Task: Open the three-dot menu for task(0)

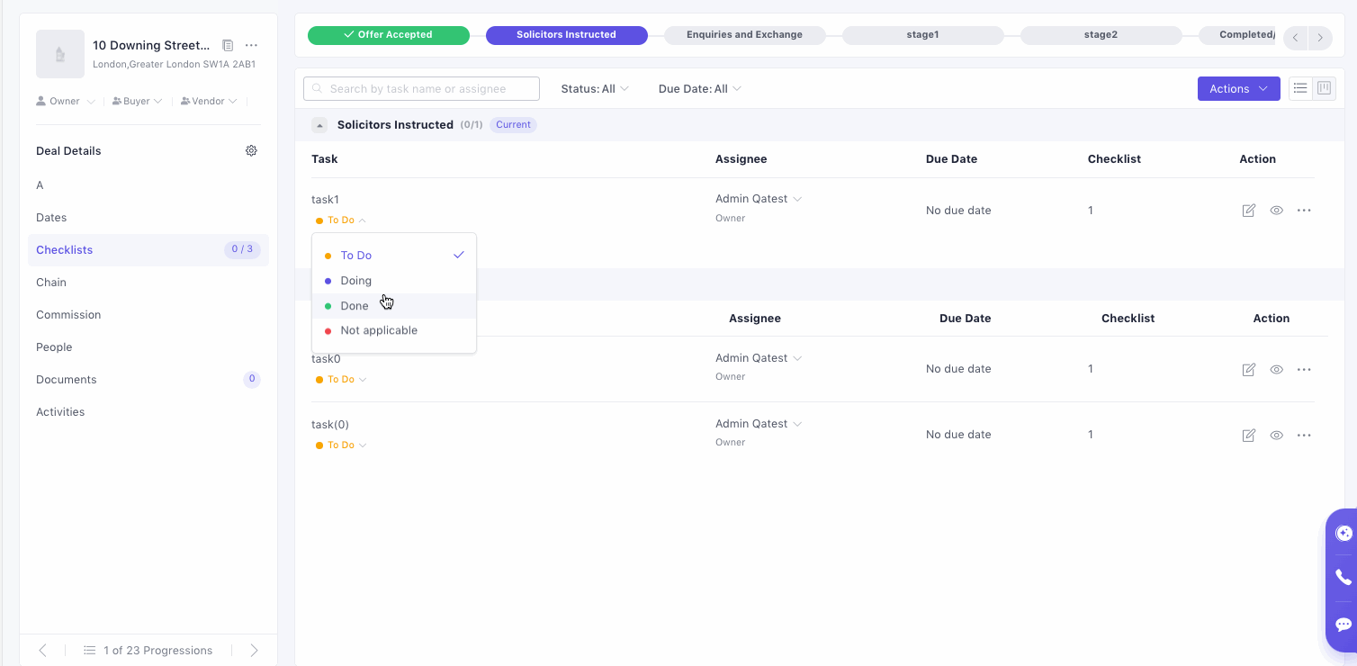Action: (x=1304, y=435)
